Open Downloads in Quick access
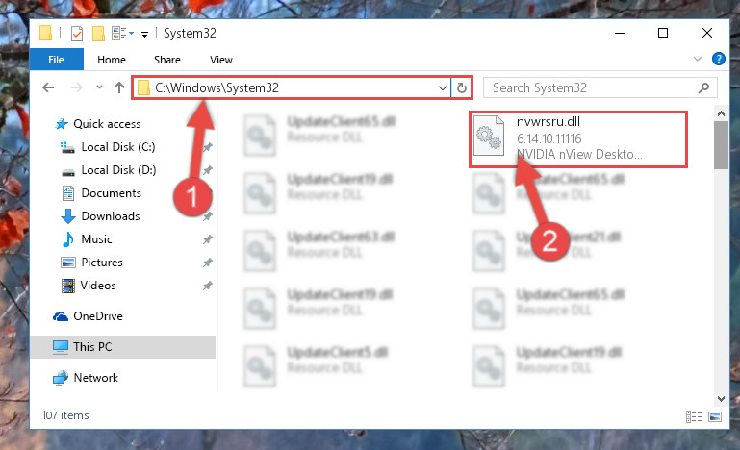Screen dimensions: 740x450 coord(111,216)
